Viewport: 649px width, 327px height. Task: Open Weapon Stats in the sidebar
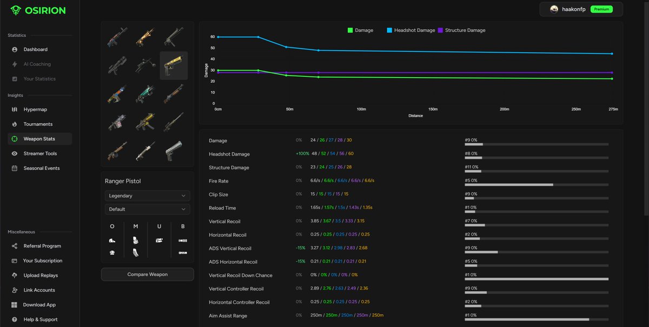(x=39, y=139)
